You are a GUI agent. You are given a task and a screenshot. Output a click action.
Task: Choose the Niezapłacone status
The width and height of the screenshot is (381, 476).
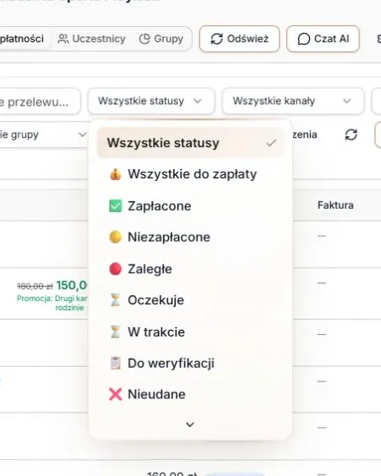[x=191, y=237]
